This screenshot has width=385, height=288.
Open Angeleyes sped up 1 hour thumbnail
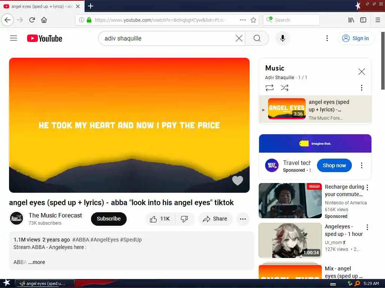tap(290, 240)
